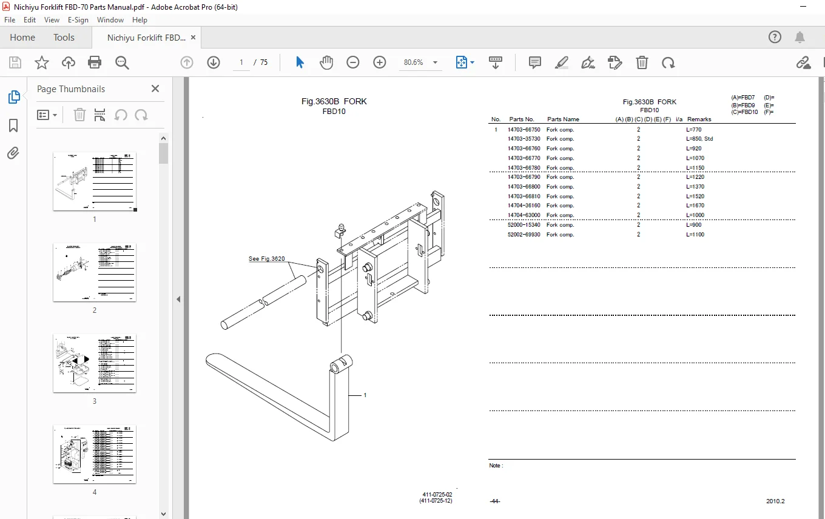Rotate page using the toolbar rotate icon
825x519 pixels.
tap(668, 62)
